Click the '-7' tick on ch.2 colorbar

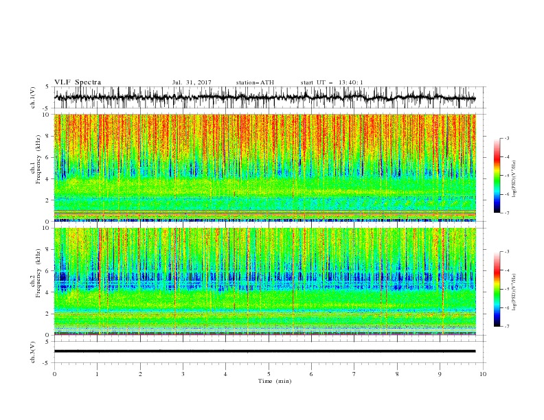click(506, 326)
